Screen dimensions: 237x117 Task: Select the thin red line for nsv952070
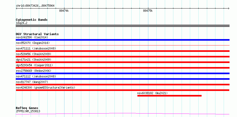point(122,45)
